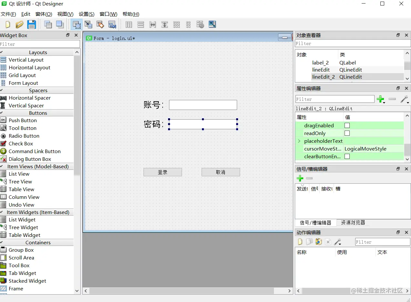Click the Bring to Front toolbar icon
This screenshot has width=411, height=302.
[x=60, y=24]
